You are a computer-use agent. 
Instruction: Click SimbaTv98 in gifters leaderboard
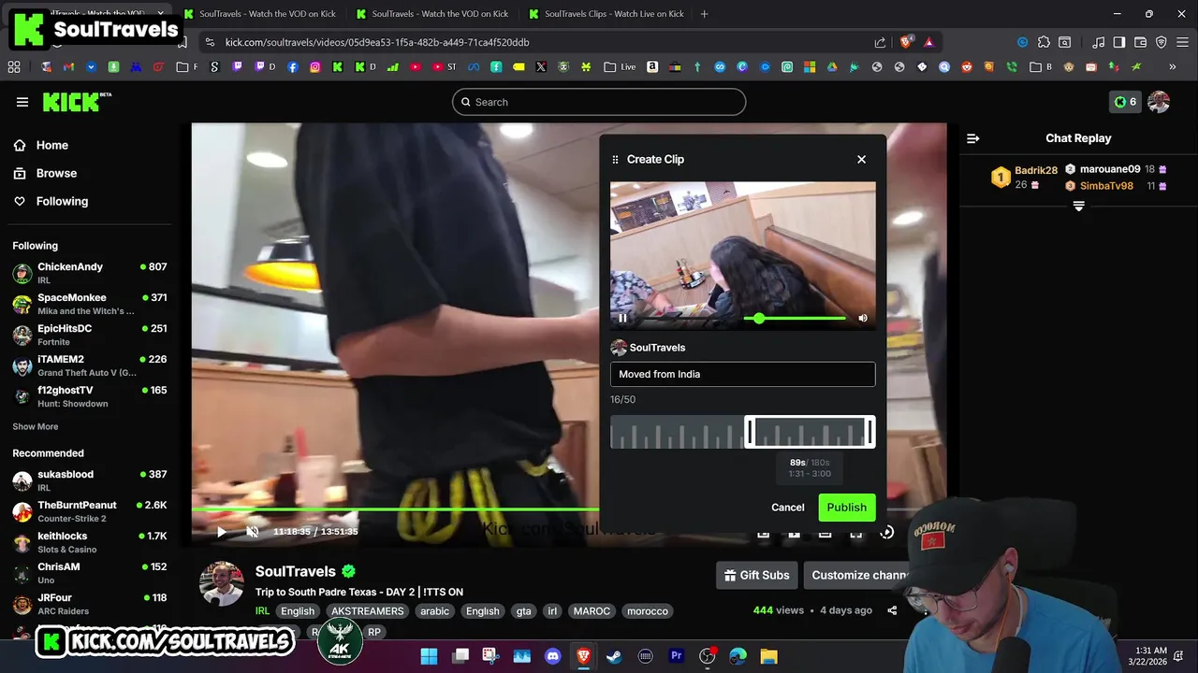point(1106,186)
